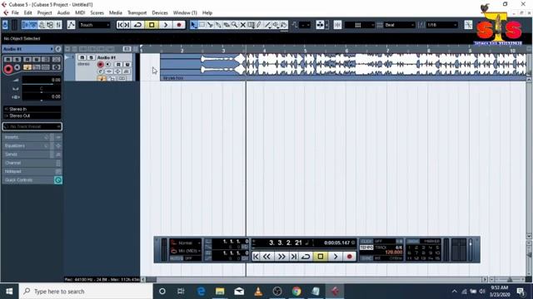
Task: Open the Audio menu
Action: [x=63, y=12]
